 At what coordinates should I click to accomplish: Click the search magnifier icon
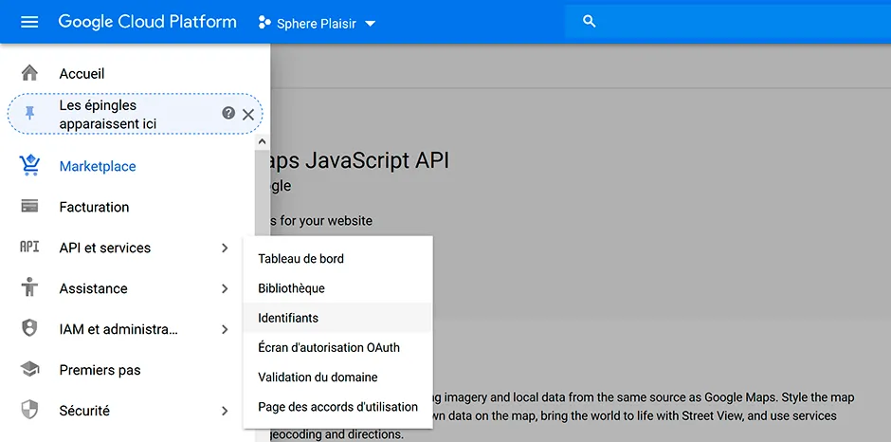pyautogui.click(x=590, y=22)
